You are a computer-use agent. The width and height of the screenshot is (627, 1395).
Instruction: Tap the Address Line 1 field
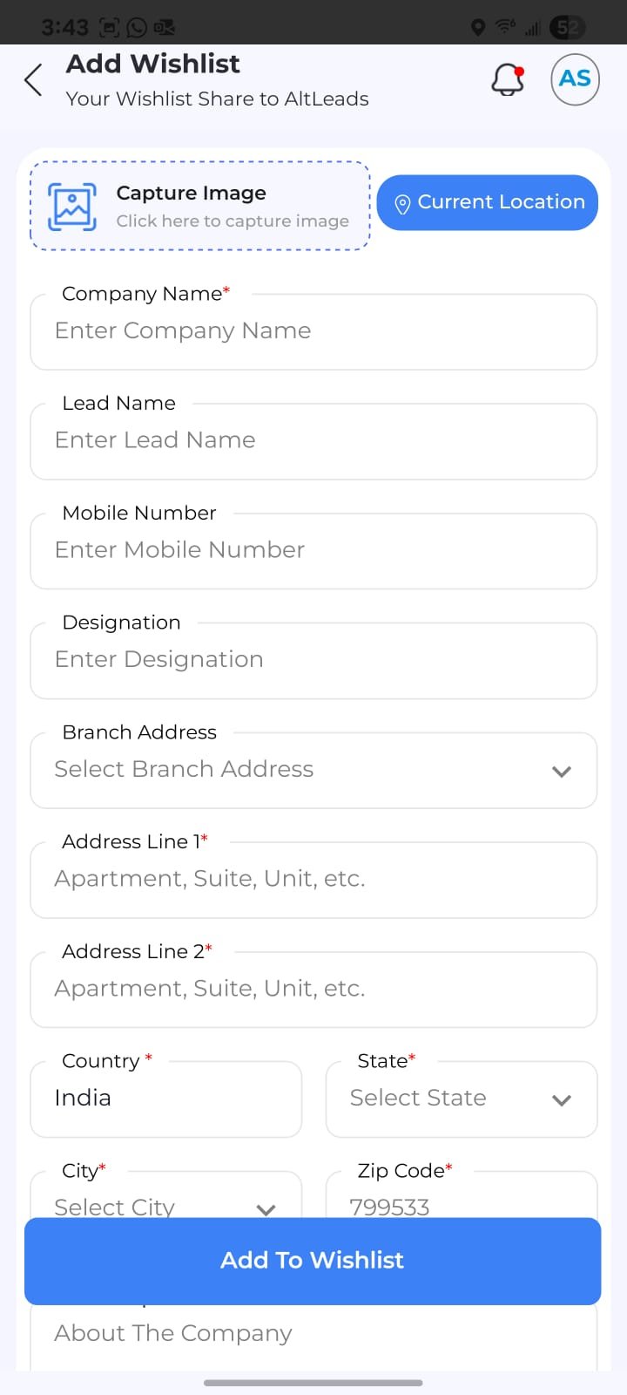point(313,880)
